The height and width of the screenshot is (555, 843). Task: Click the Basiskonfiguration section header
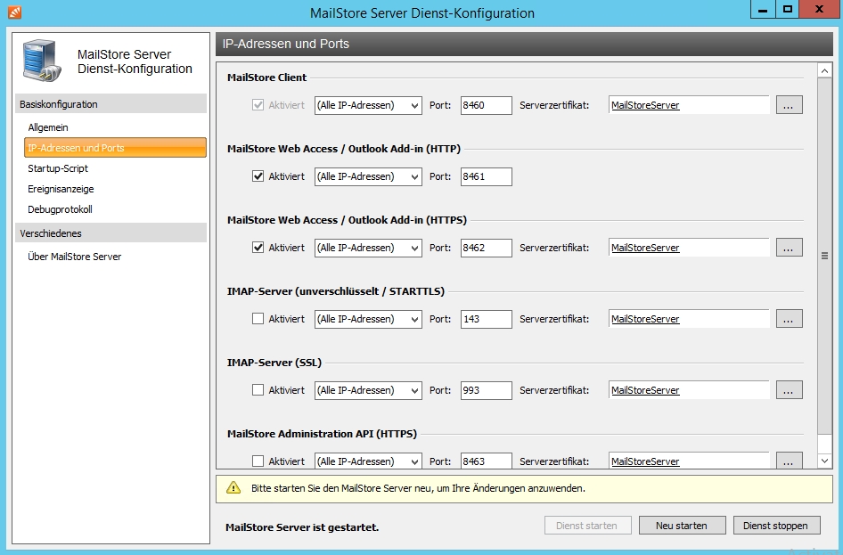coord(110,103)
